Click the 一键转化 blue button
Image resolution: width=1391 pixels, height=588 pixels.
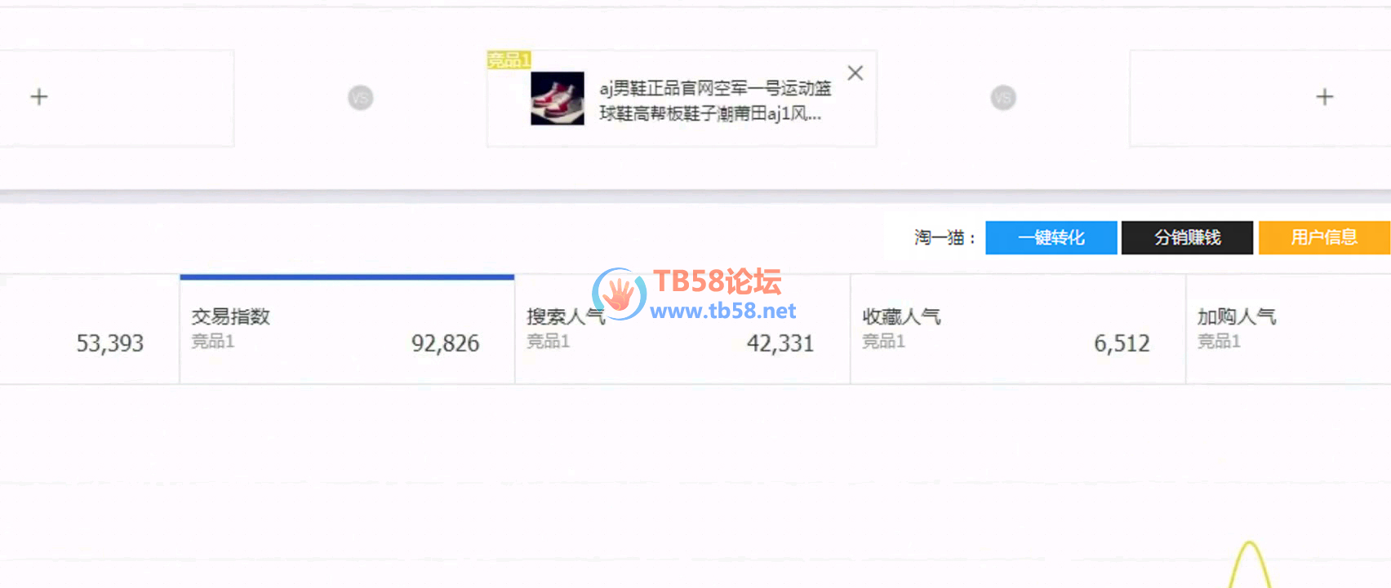click(1051, 237)
